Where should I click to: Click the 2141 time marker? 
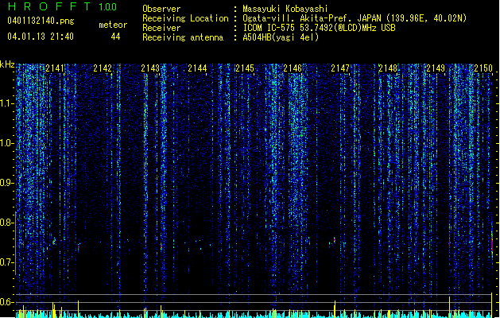(x=55, y=68)
